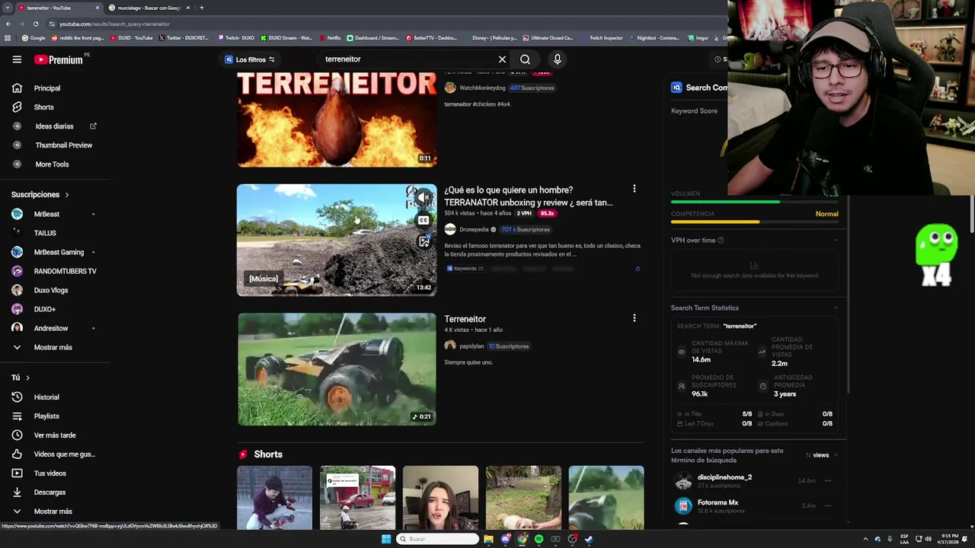The width and height of the screenshot is (975, 548).
Task: Open Spotify from the taskbar
Action: (x=539, y=539)
